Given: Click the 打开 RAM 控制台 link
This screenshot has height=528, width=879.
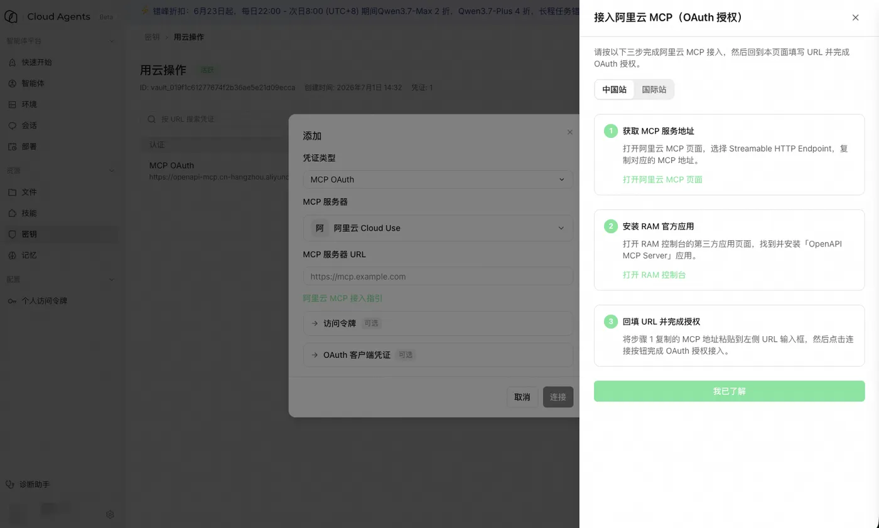Looking at the screenshot, I should pos(654,275).
